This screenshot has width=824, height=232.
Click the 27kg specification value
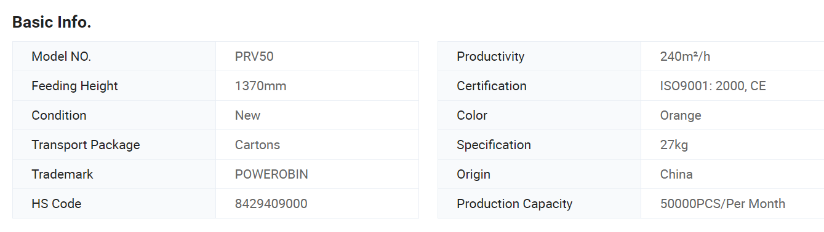[x=674, y=145]
